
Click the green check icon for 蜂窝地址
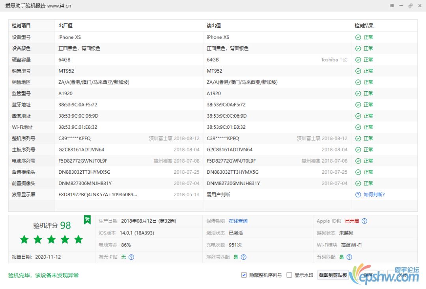coord(358,116)
